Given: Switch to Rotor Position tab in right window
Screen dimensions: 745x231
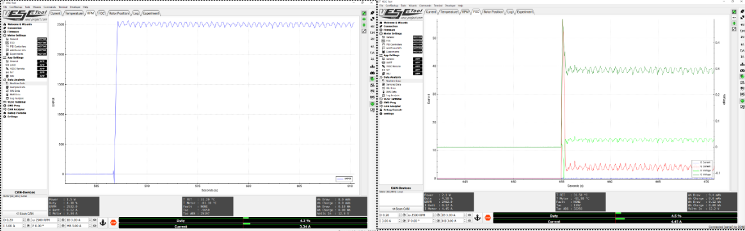Looking at the screenshot, I should coord(493,11).
